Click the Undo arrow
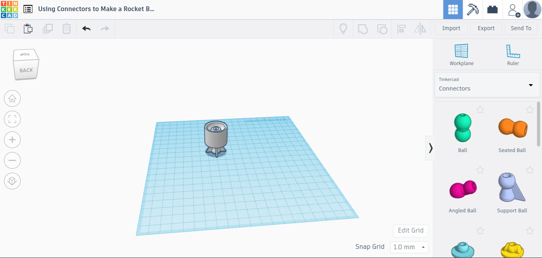 pyautogui.click(x=86, y=29)
